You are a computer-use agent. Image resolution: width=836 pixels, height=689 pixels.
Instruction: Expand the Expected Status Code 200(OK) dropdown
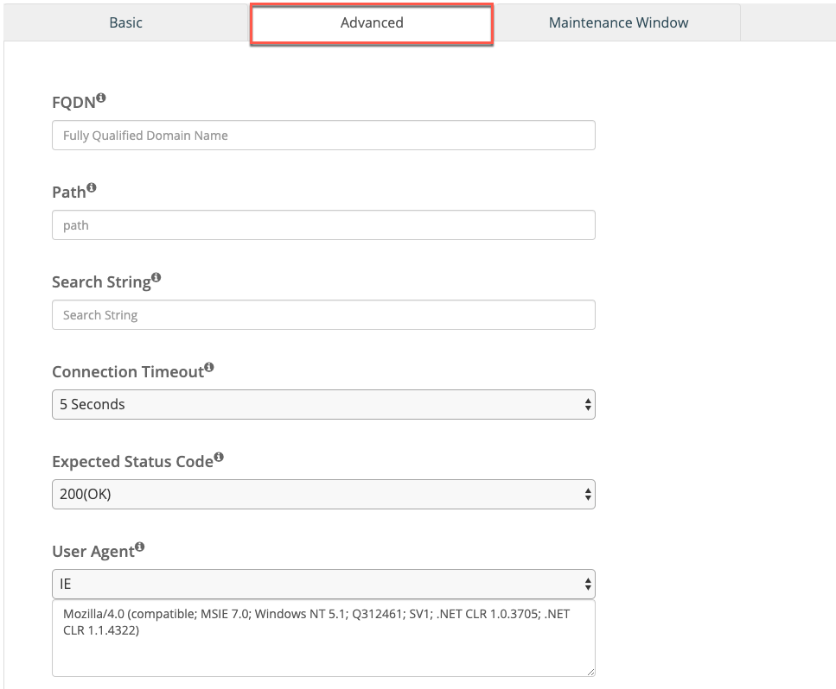[323, 494]
